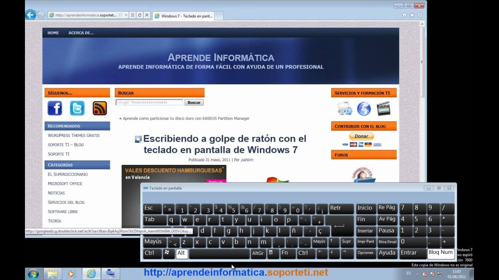Screen dimensions: 499x280
Task: Open the Twitter follow icon
Action: tap(77, 108)
